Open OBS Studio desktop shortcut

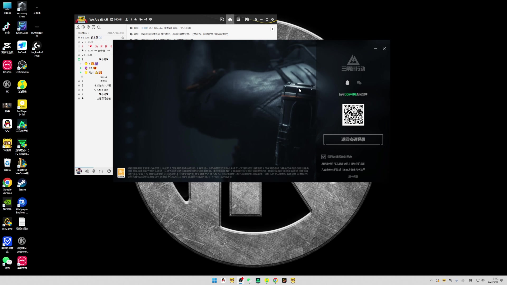[x=22, y=67]
